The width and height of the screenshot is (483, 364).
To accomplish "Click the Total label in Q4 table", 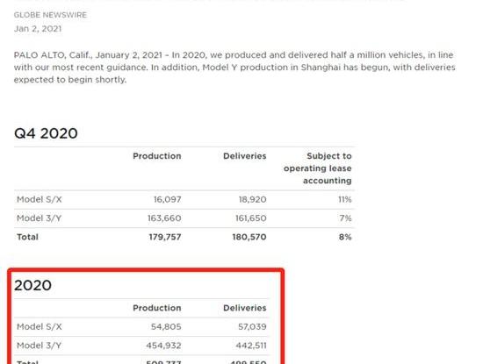I will tap(27, 237).
